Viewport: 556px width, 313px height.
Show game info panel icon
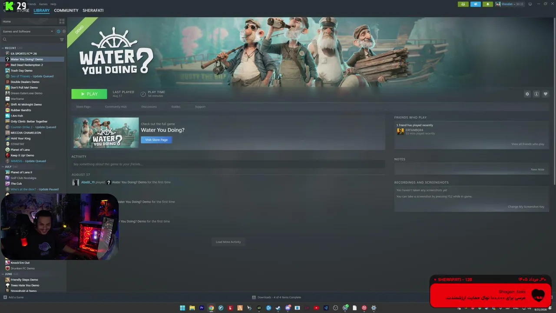point(536,94)
